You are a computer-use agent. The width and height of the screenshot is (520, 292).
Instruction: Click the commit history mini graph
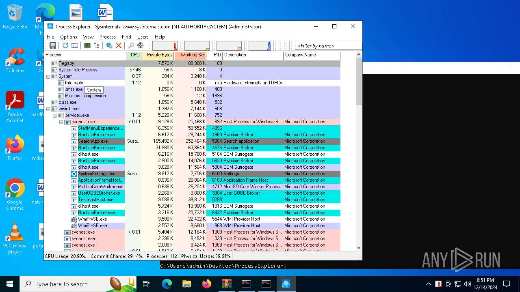point(197,45)
